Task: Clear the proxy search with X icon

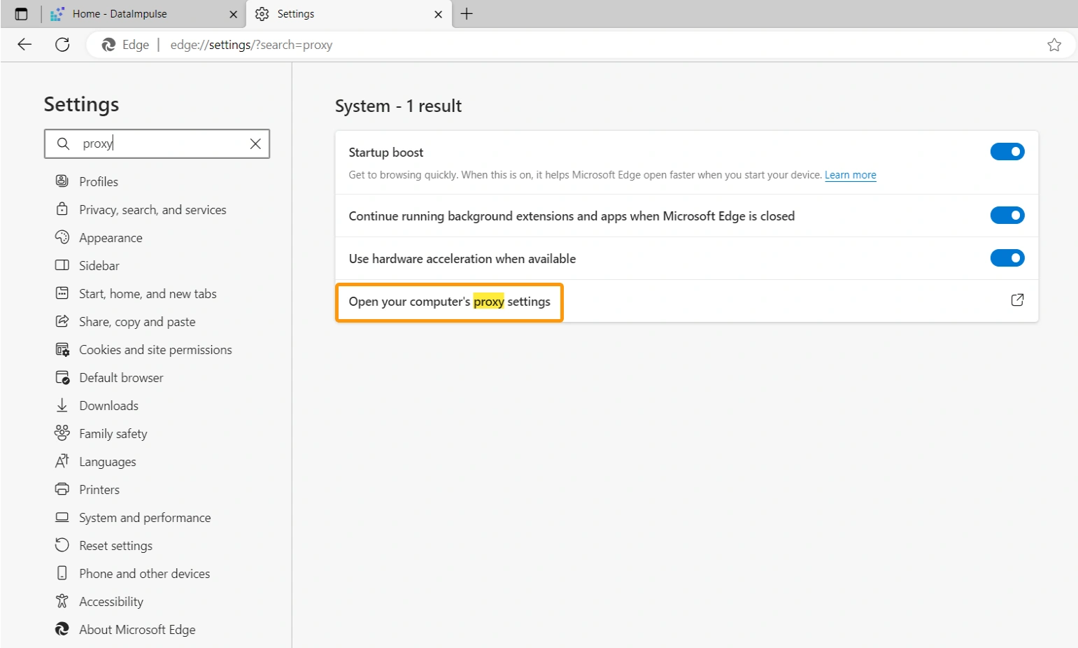Action: click(255, 143)
